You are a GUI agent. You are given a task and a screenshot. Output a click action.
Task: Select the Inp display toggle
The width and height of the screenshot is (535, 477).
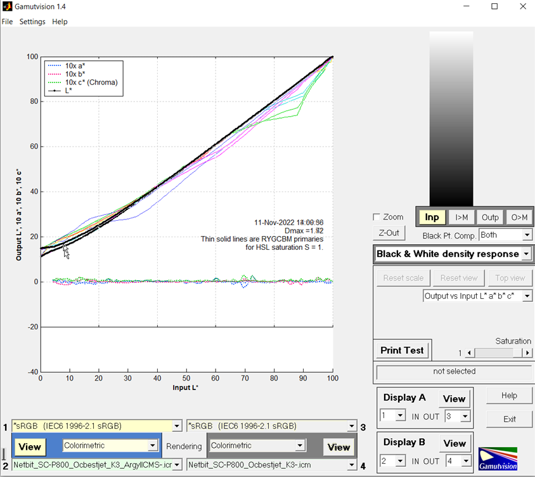tap(432, 217)
